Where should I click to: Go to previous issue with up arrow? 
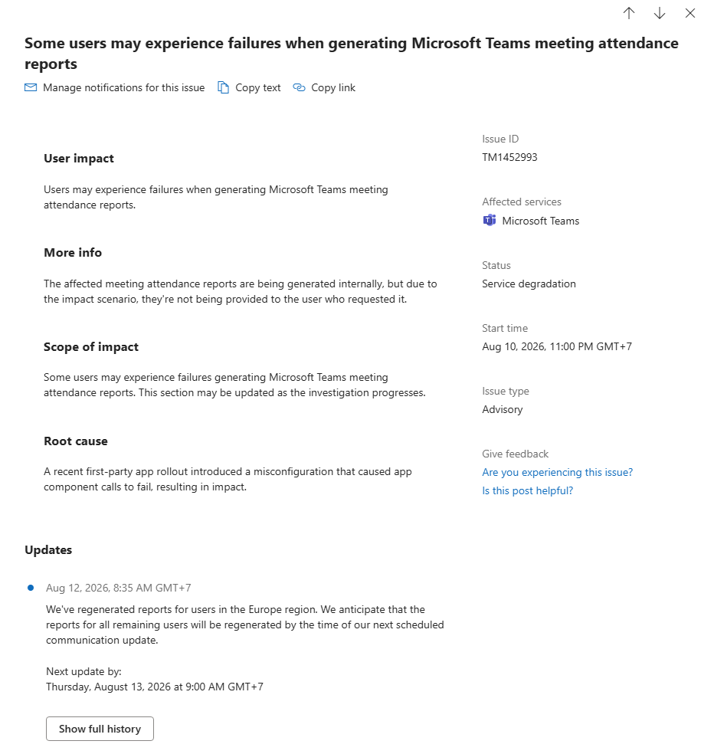628,14
